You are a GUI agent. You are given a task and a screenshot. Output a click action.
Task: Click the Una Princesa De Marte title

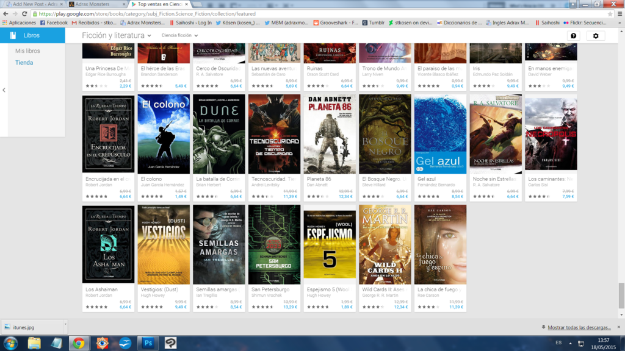pyautogui.click(x=108, y=68)
